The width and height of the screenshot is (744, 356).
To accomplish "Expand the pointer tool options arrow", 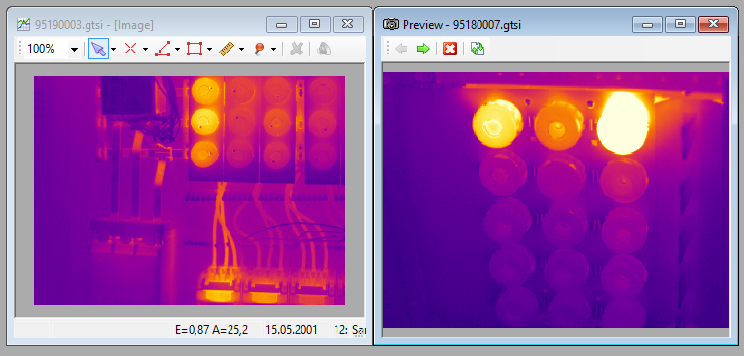I will pos(114,49).
